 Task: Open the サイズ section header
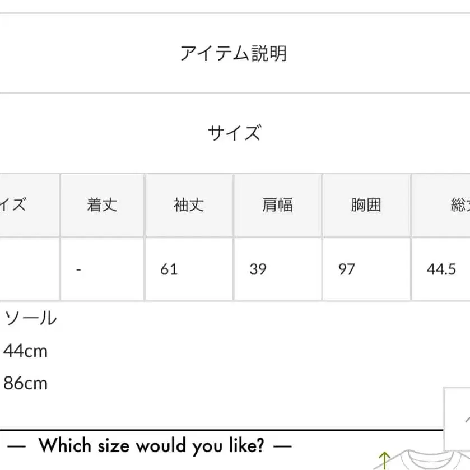point(234,133)
